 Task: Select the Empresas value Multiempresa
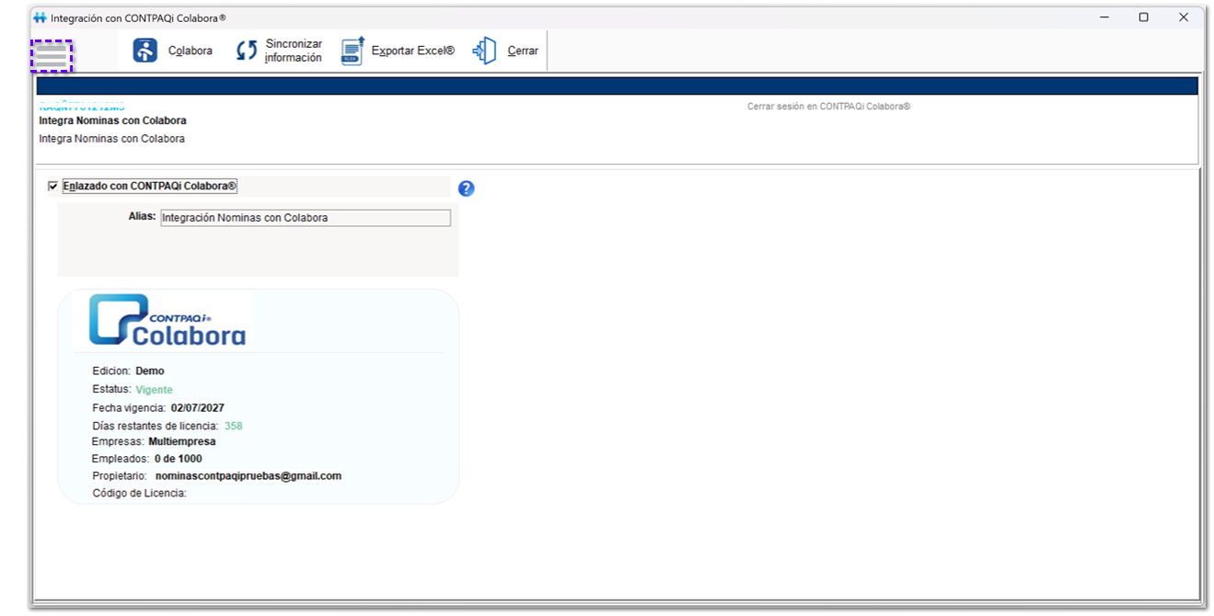coord(182,442)
